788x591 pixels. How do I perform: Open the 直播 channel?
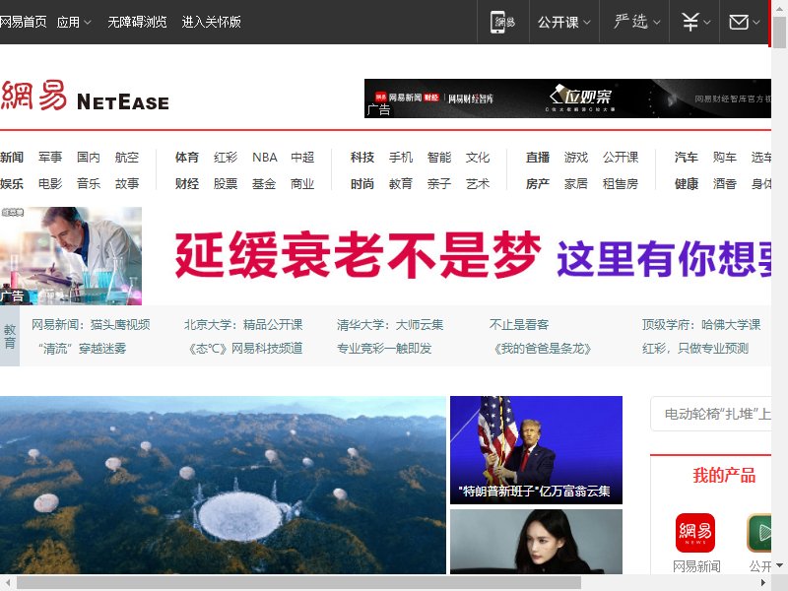click(x=538, y=158)
